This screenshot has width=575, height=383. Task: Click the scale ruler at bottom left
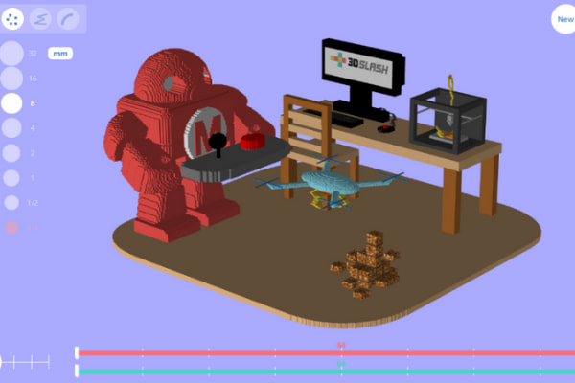coord(25,362)
